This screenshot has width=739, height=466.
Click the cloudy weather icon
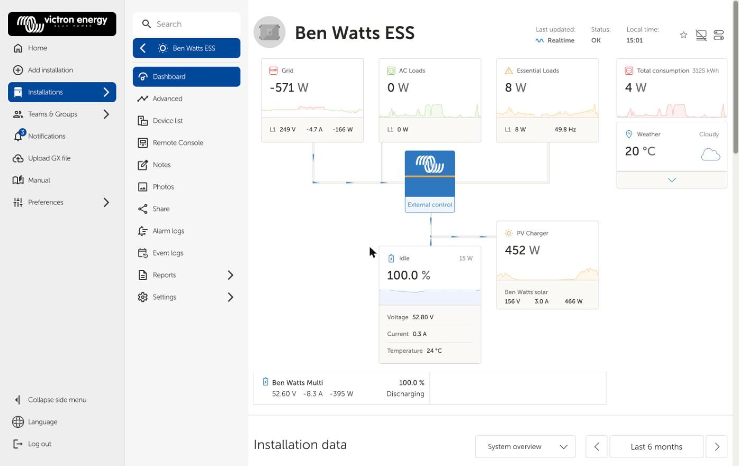coord(710,154)
